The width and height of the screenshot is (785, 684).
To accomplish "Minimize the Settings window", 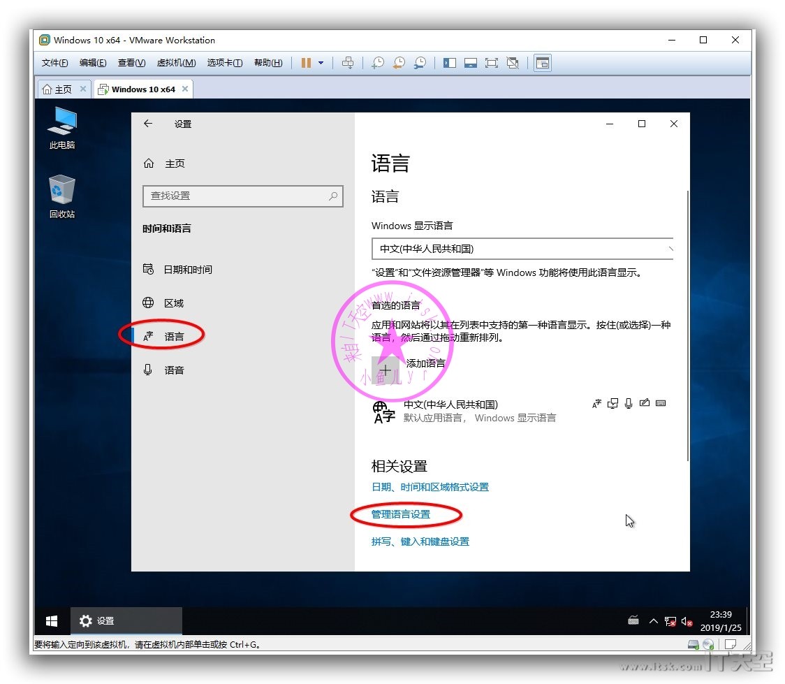I will [610, 124].
